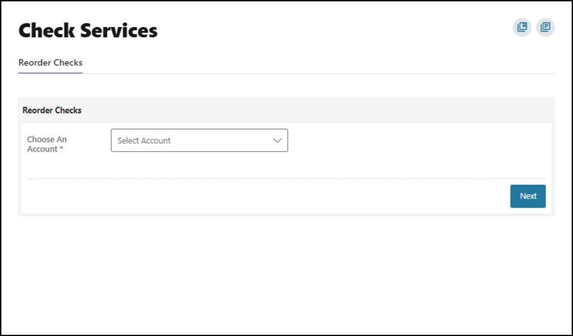Click the word Account in the field label

pos(42,149)
